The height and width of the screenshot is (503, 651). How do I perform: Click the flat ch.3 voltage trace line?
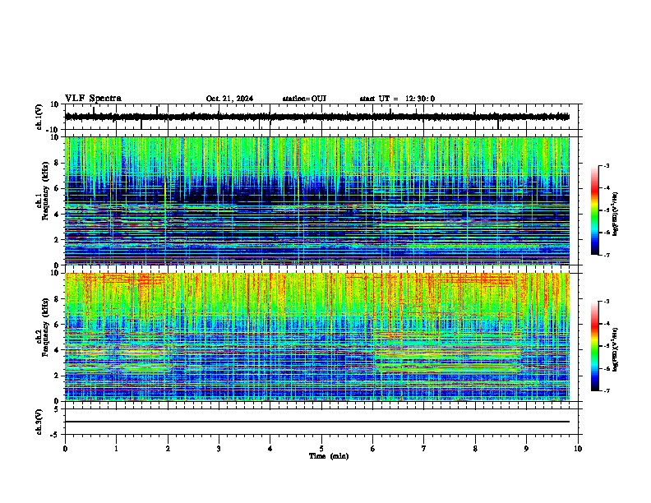[x=317, y=422]
